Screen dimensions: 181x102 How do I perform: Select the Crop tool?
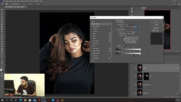tap(2, 19)
